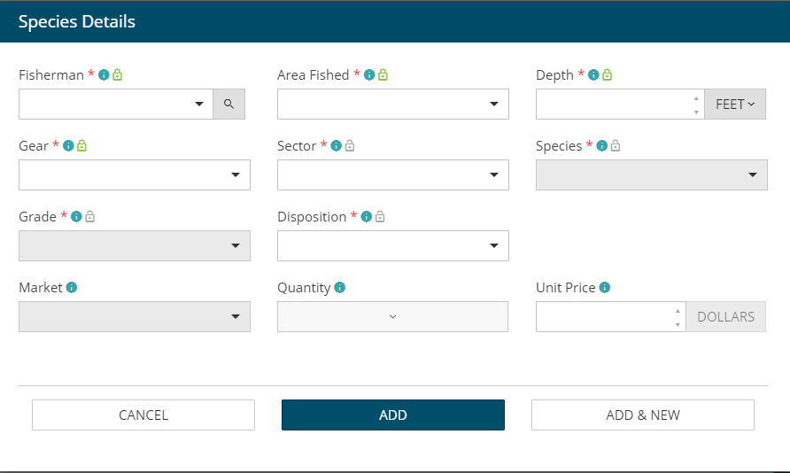Click the Unit Price info icon
790x473 pixels.
pos(605,288)
